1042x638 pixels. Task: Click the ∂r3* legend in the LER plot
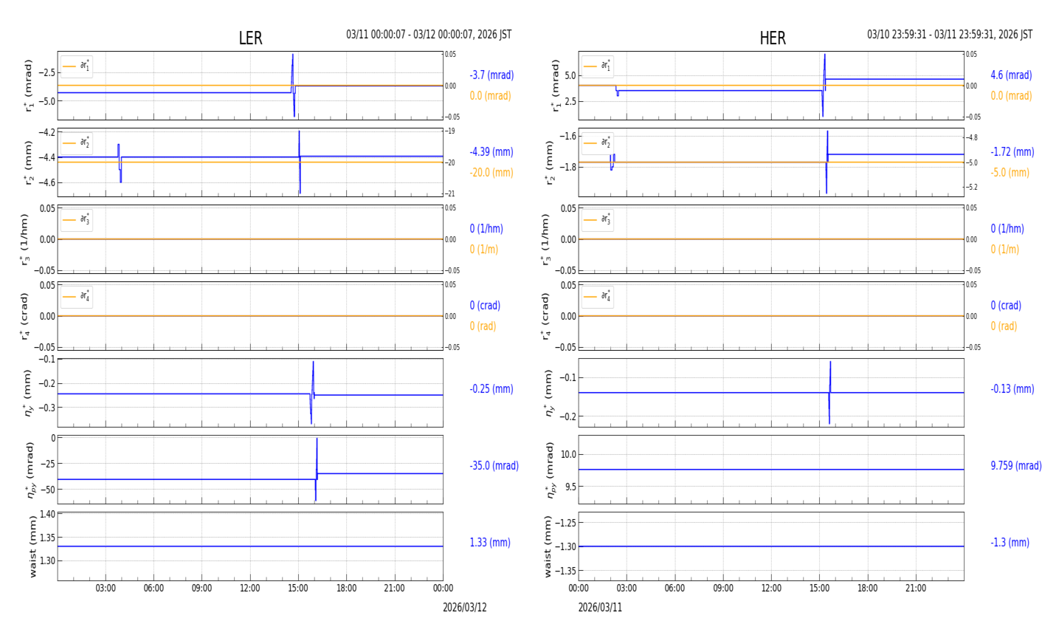pos(77,220)
